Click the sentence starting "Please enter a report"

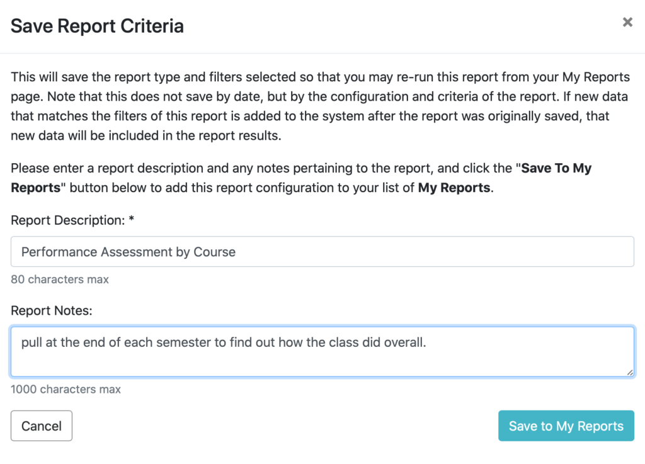(x=301, y=178)
